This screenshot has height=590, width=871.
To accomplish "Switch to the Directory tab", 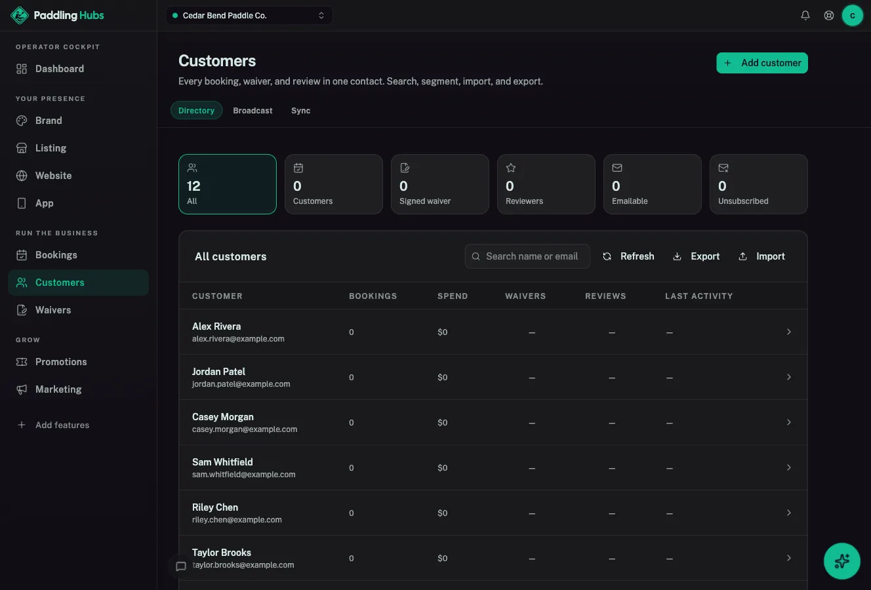I will click(197, 110).
